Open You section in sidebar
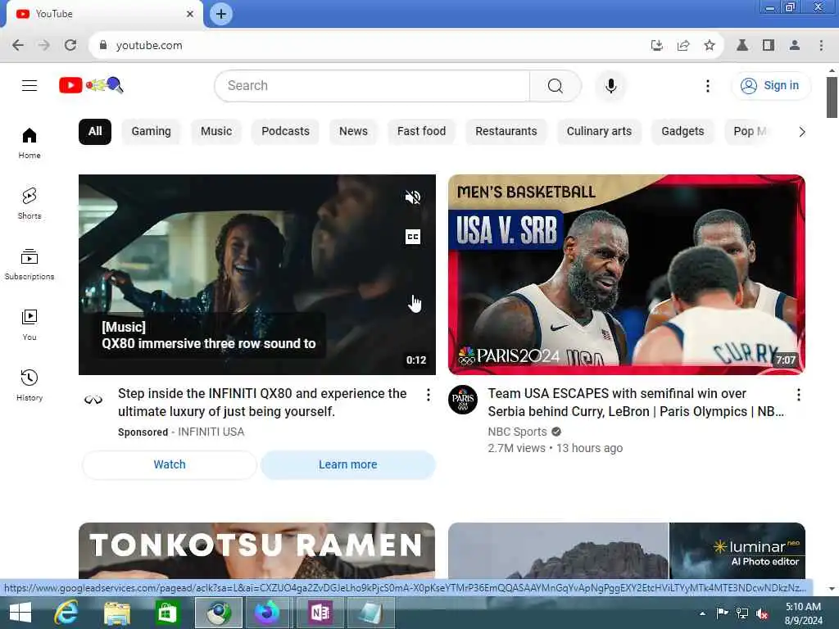This screenshot has height=629, width=839. tap(29, 324)
